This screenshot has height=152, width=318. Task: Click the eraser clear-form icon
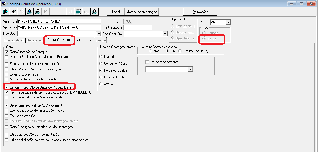[x=13, y=12]
